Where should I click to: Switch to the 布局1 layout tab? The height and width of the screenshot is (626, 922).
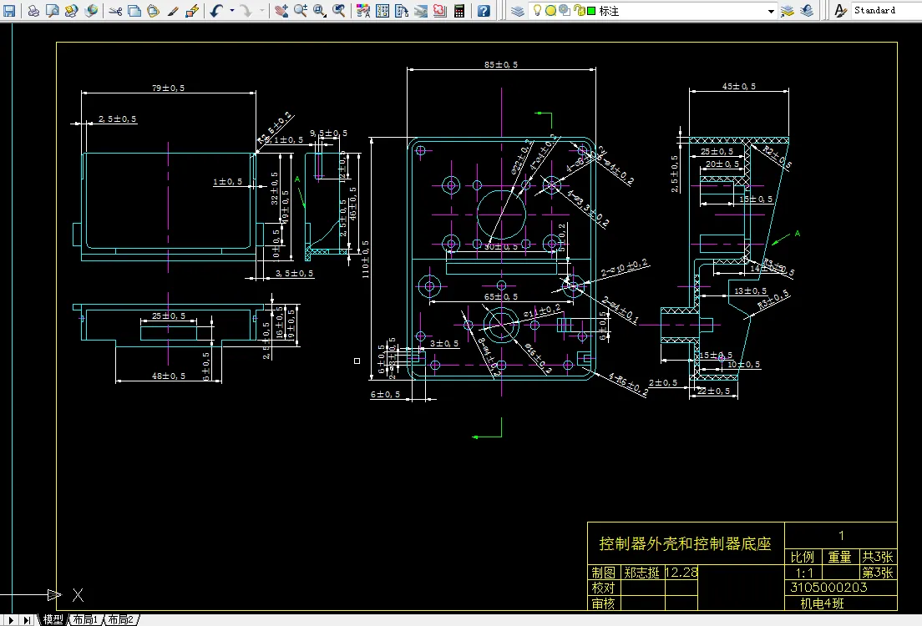point(85,619)
